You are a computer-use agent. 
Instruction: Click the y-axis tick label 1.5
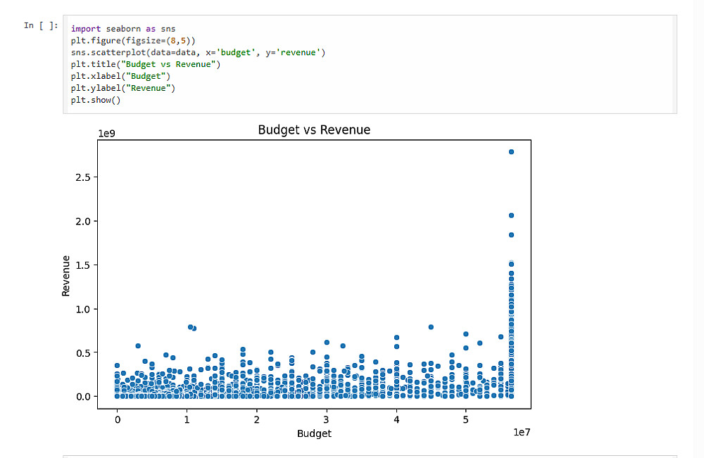pyautogui.click(x=83, y=265)
